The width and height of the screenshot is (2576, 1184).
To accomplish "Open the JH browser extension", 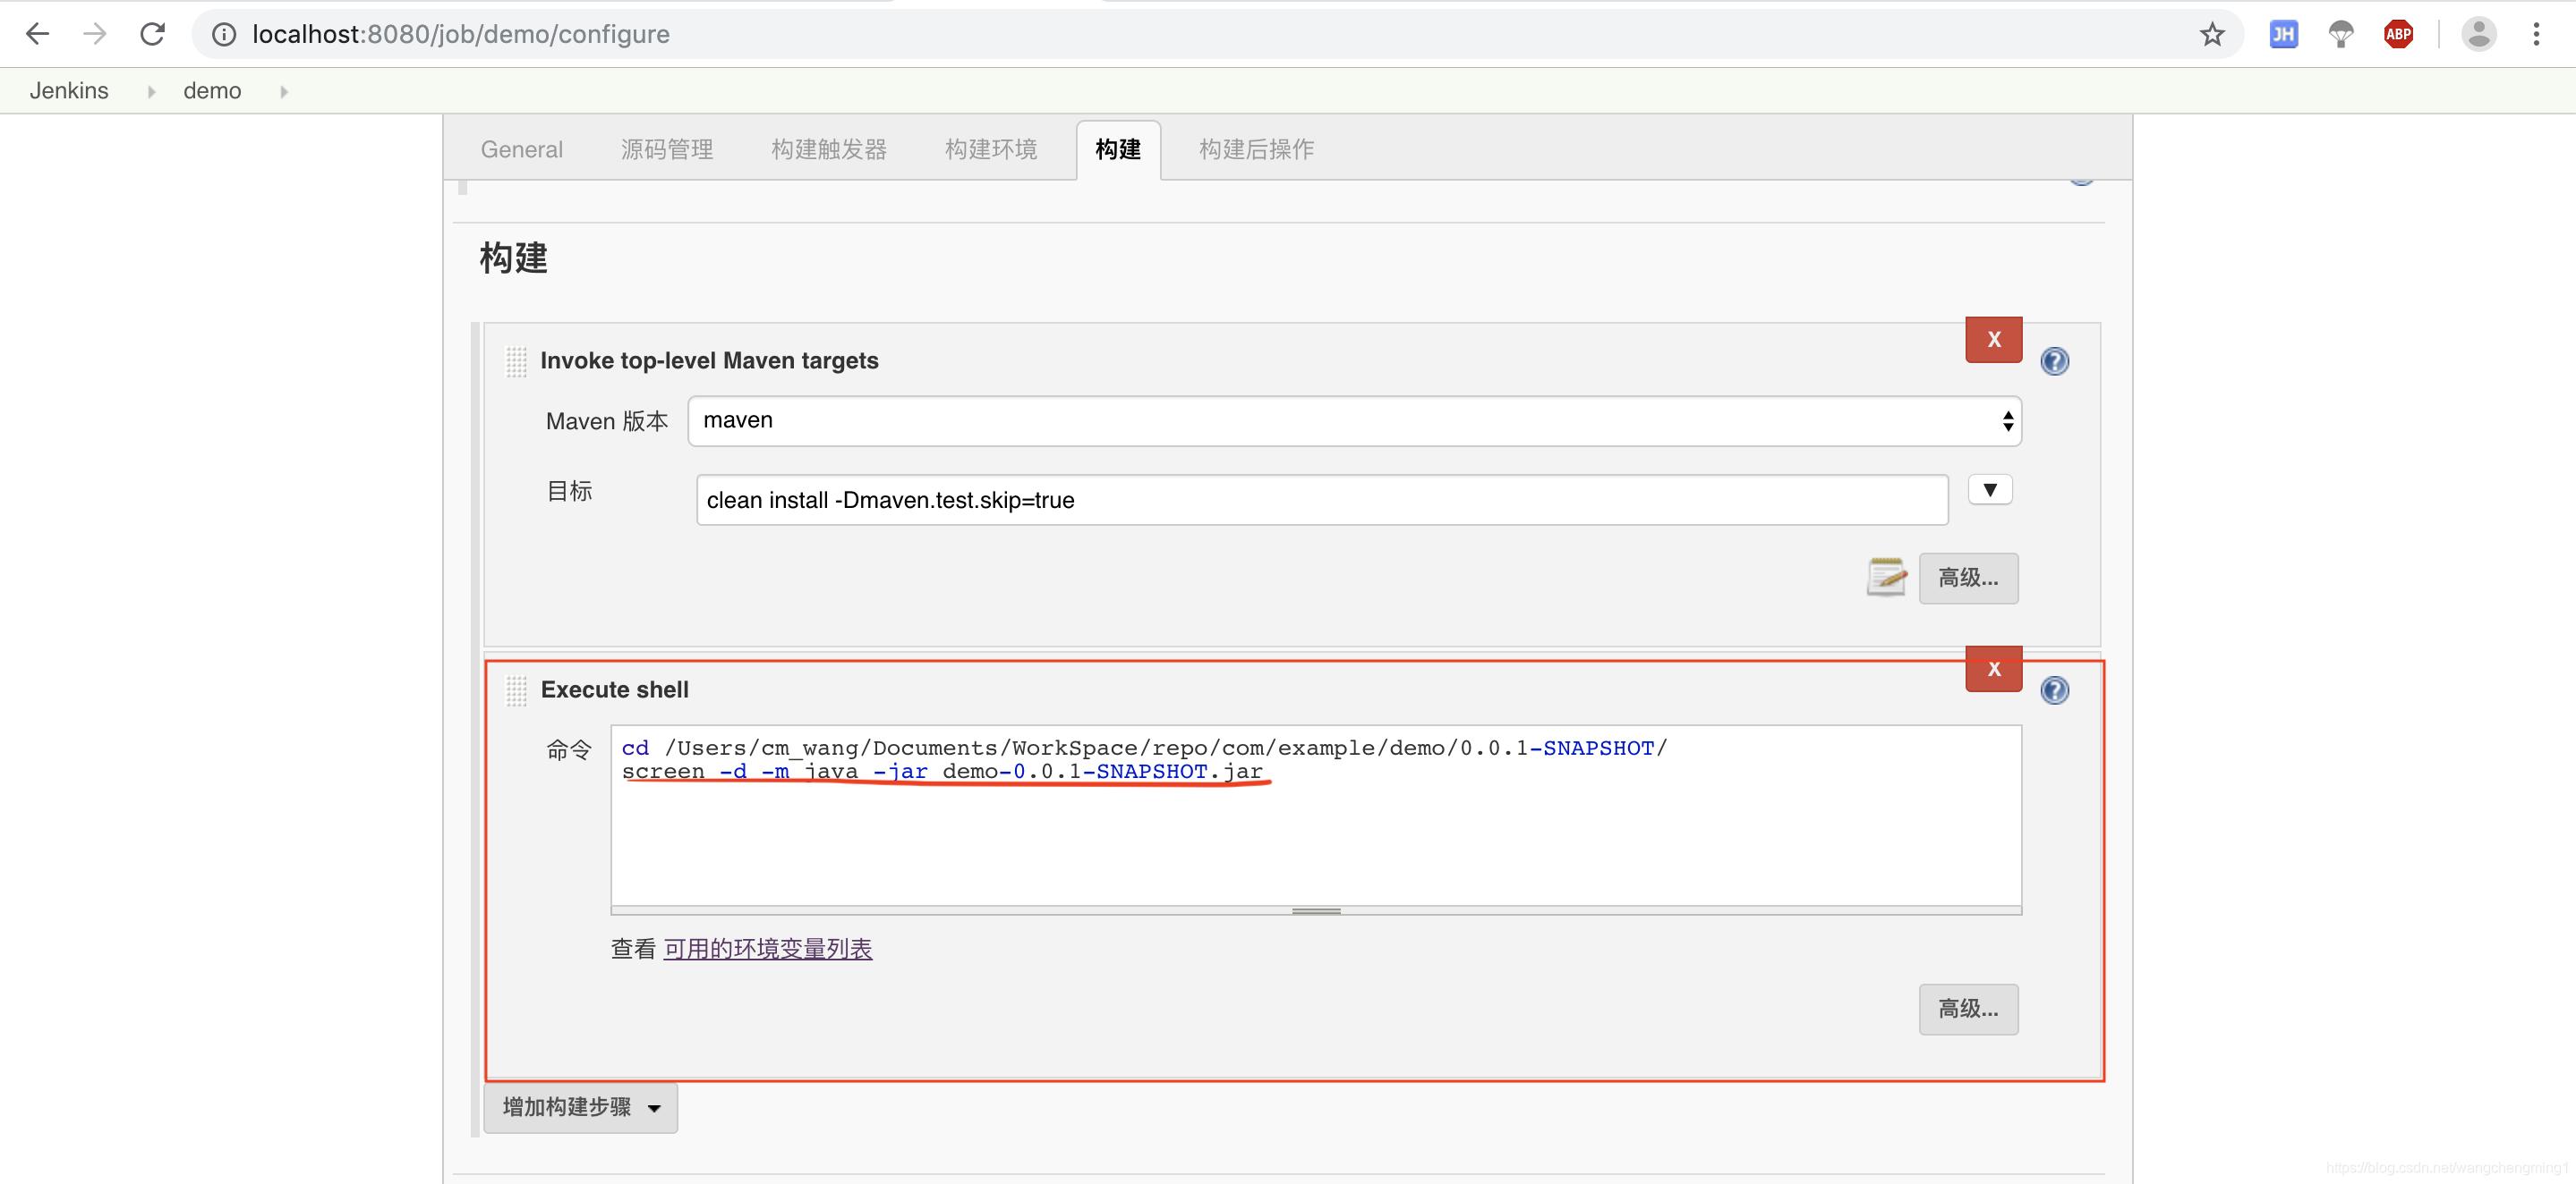I will [2283, 35].
